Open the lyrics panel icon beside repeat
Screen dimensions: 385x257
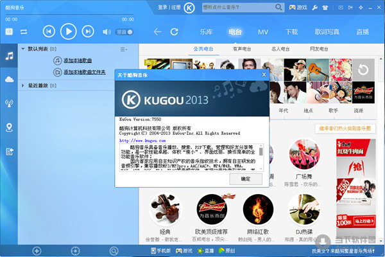point(9,31)
